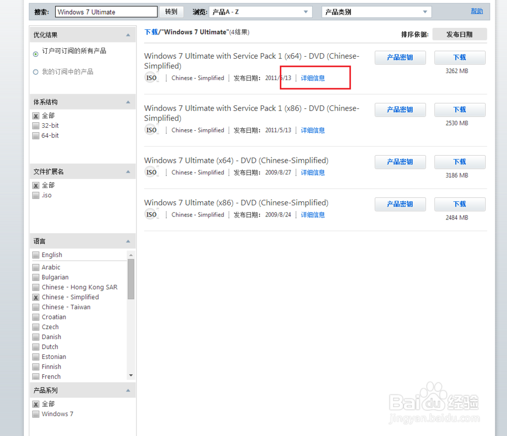Viewport: 507px width, 436px height.
Task: Check the 64-bit architecture filter
Action: [36, 135]
